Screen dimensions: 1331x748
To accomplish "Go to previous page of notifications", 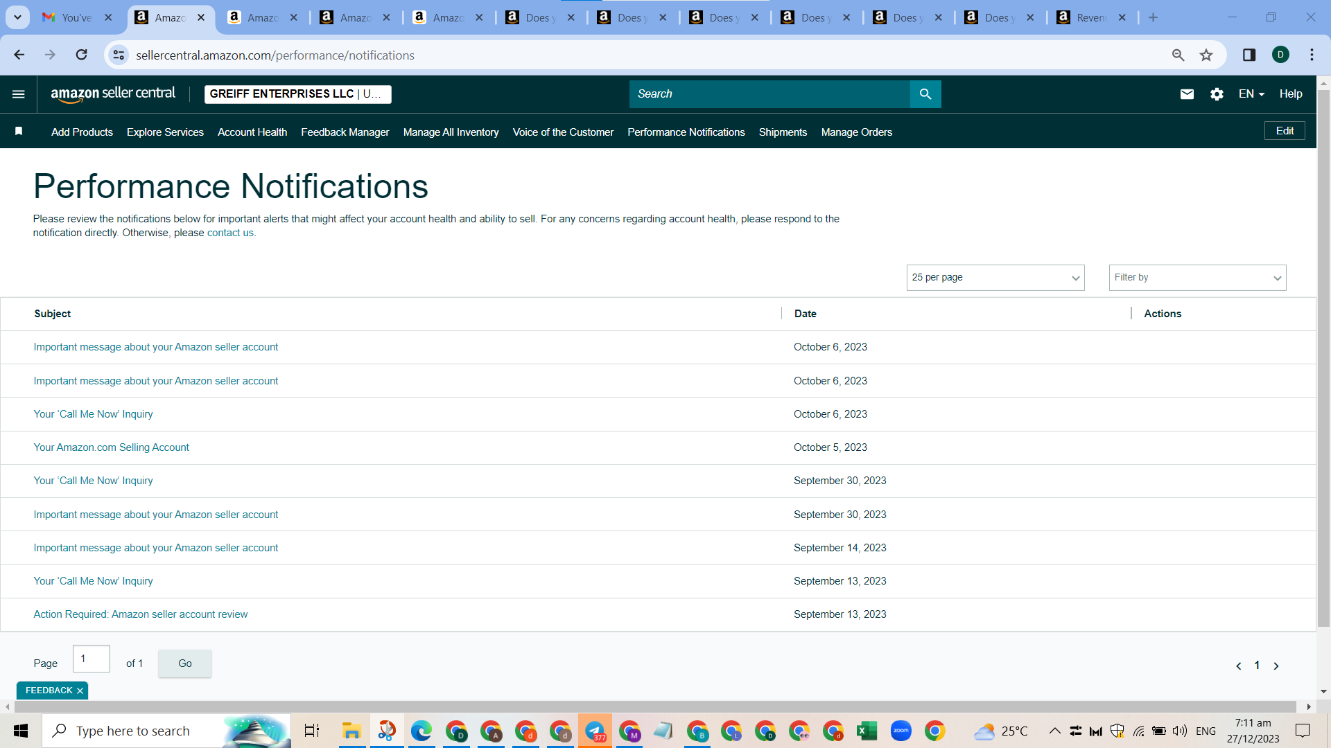I will click(x=1239, y=666).
